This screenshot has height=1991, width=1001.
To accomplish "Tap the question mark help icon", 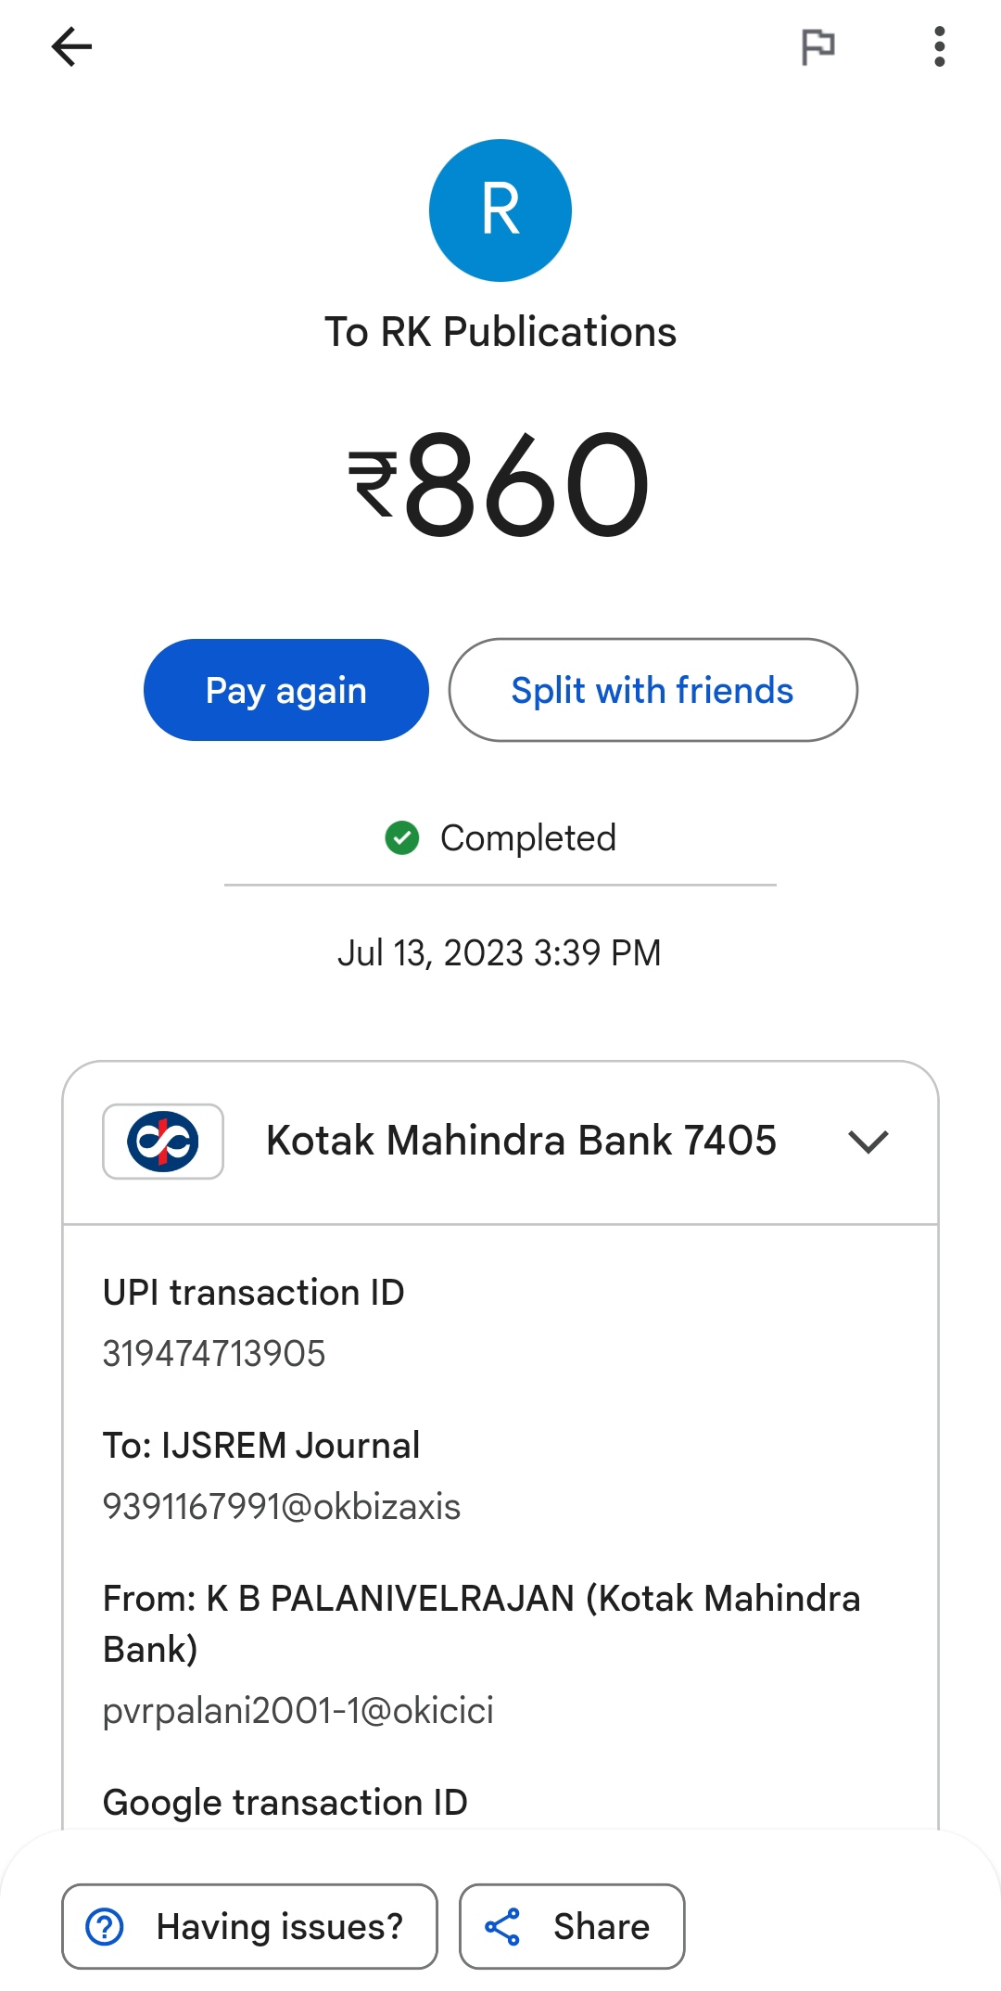I will click(105, 1926).
